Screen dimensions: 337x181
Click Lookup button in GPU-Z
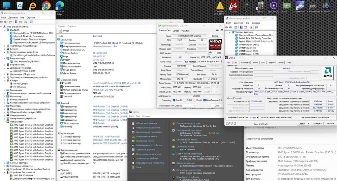215,36
